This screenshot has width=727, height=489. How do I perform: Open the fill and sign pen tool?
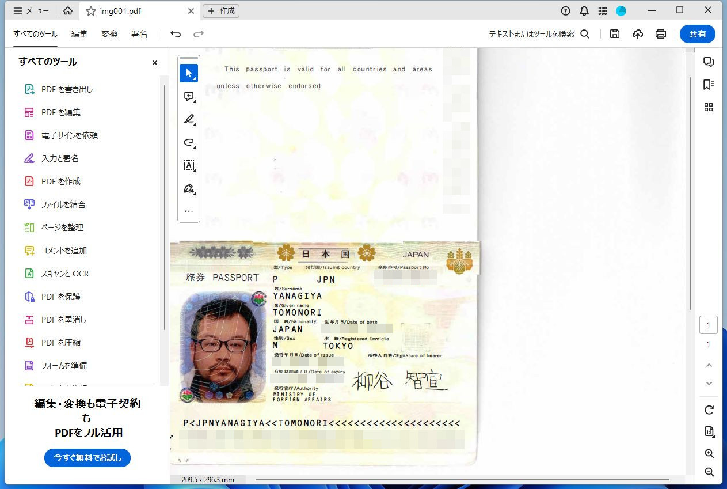tap(189, 188)
